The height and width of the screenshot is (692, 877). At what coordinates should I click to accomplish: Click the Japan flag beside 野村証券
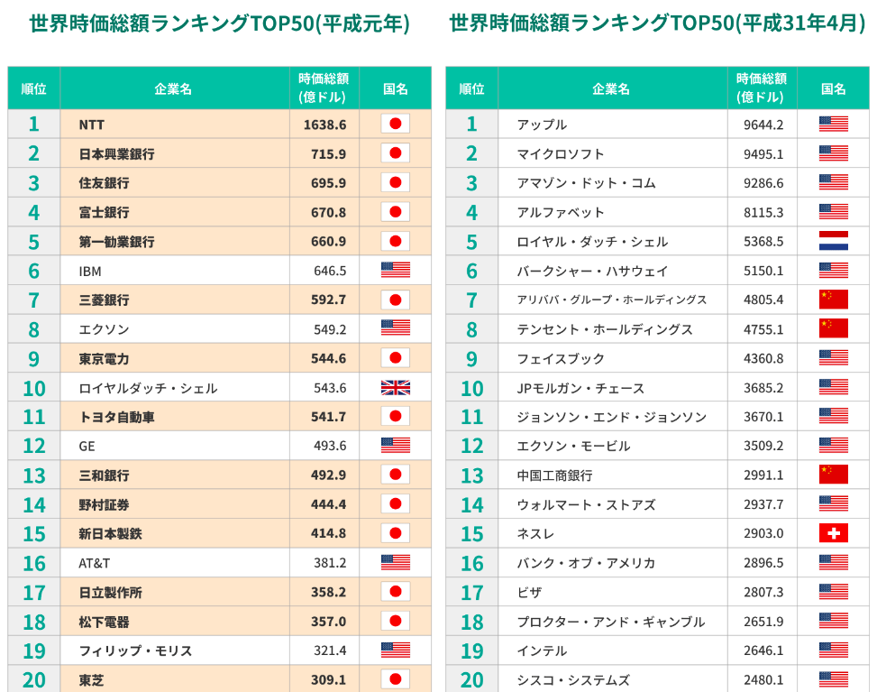pos(396,503)
